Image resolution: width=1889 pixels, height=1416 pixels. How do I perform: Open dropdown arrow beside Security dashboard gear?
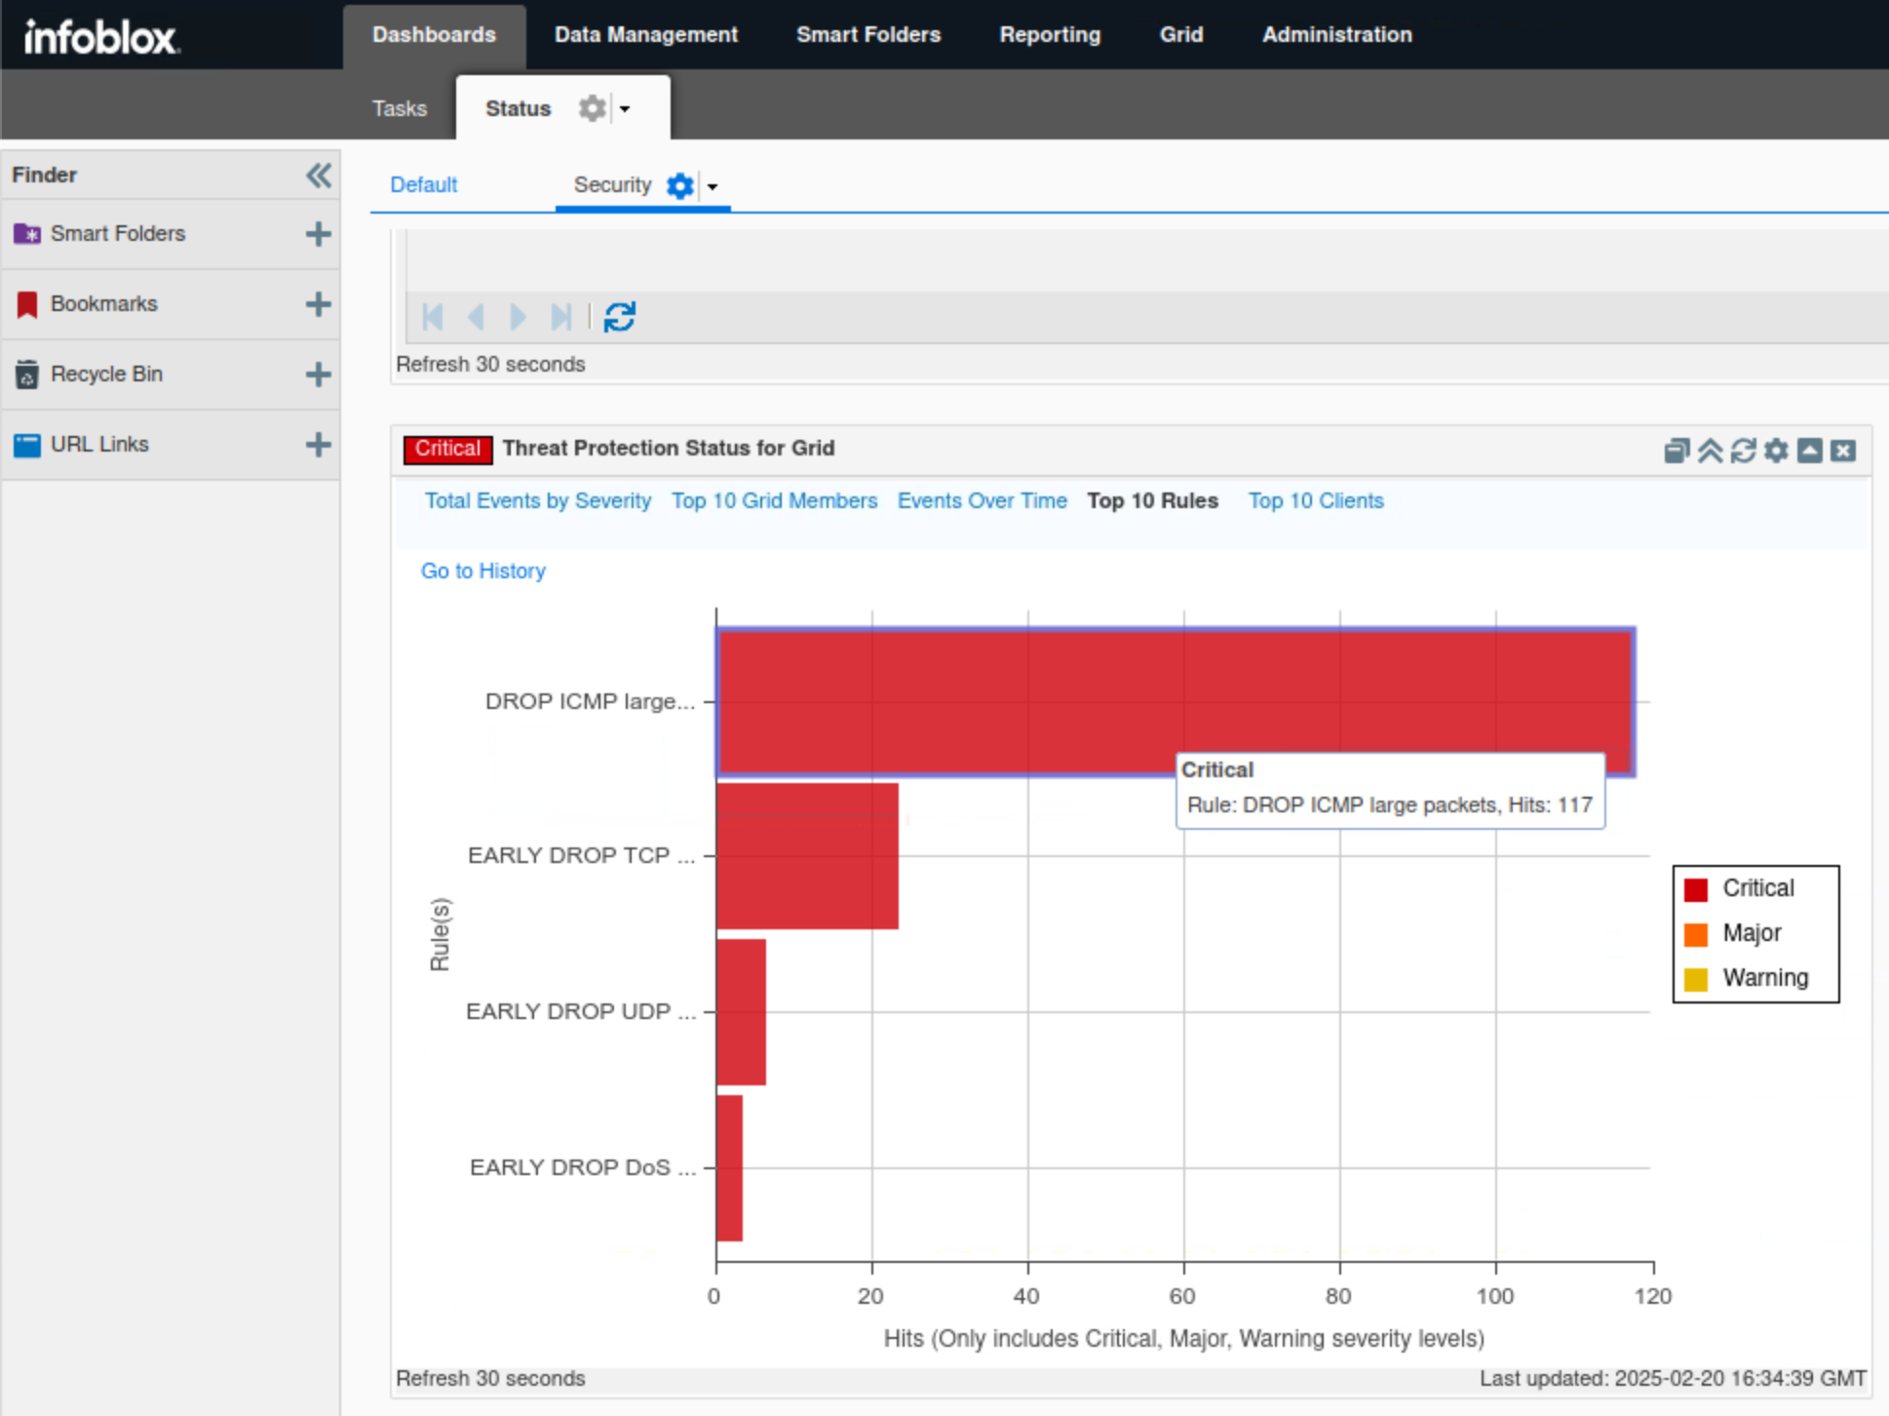tap(713, 186)
